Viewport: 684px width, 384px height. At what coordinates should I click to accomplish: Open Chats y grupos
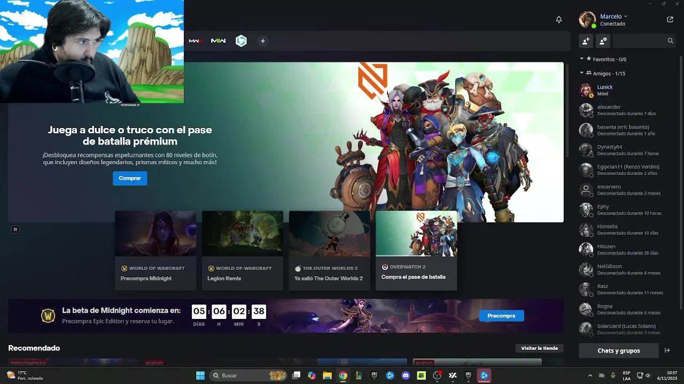(x=619, y=350)
